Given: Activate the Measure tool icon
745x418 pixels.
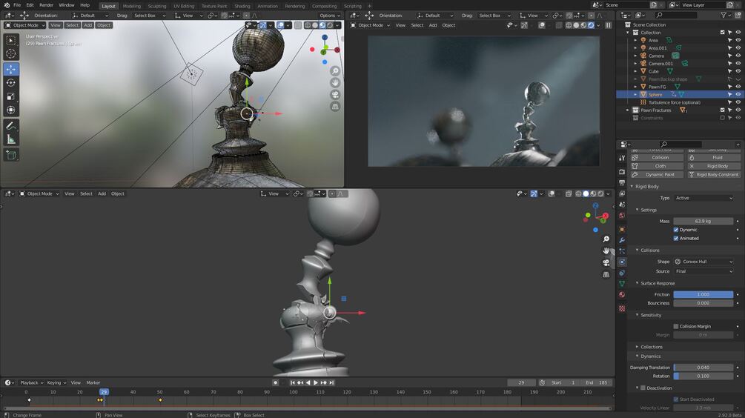Looking at the screenshot, I should coord(11,139).
